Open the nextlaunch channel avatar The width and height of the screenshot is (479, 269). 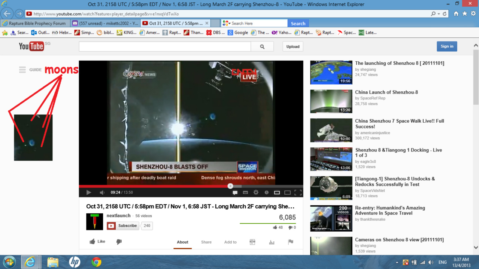(94, 221)
